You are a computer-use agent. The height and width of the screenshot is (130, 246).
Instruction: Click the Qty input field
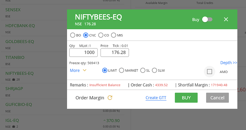click(83, 52)
